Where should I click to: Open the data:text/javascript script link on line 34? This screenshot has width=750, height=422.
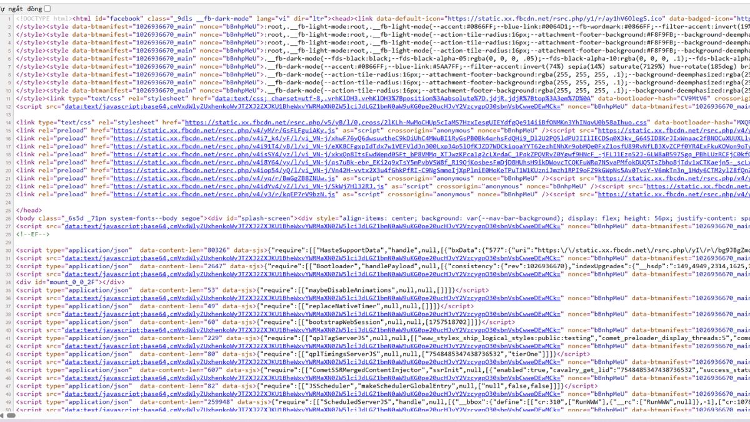point(312,274)
